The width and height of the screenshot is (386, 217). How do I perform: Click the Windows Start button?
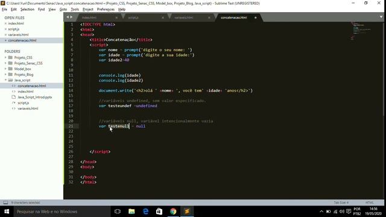(x=7, y=212)
